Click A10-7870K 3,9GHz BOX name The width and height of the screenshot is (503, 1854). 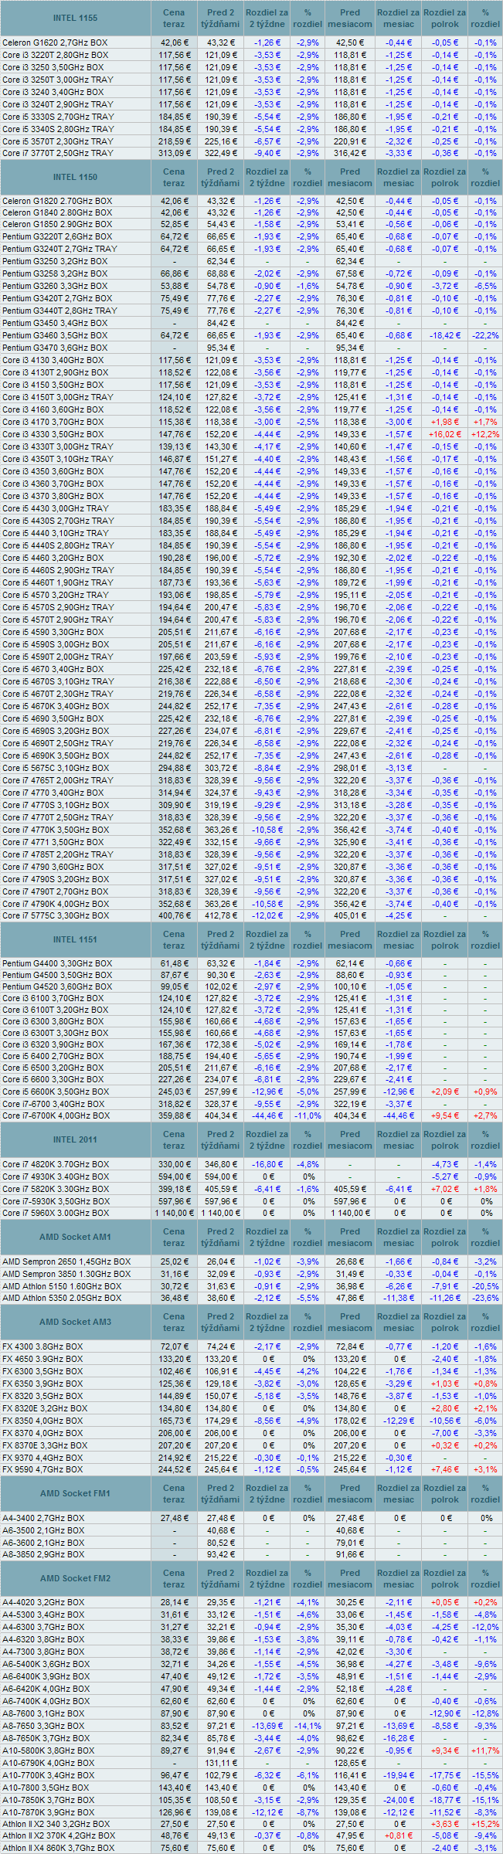coord(49,1812)
